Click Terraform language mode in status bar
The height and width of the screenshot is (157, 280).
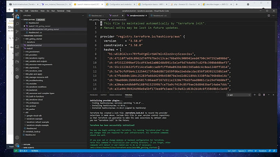point(262,151)
